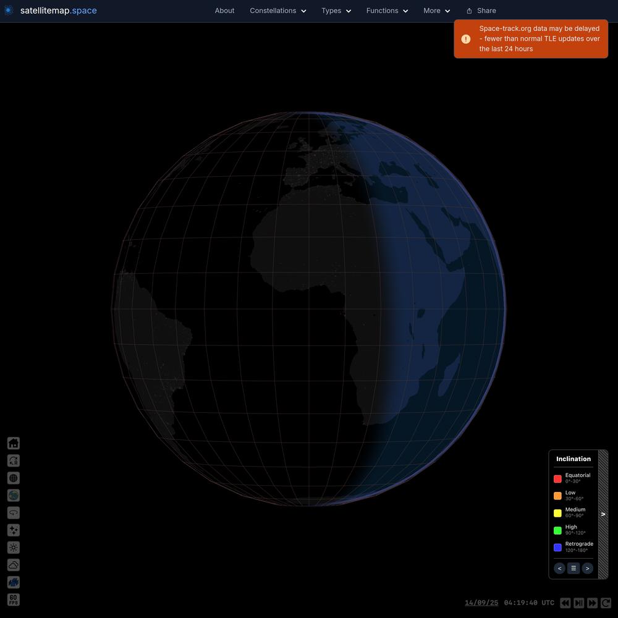This screenshot has width=618, height=618.
Task: Click the red Equatorial color swatch
Action: pyautogui.click(x=557, y=478)
